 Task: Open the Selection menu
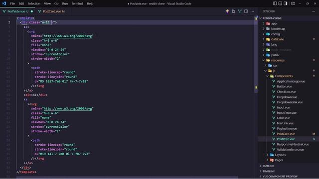click(x=34, y=3)
